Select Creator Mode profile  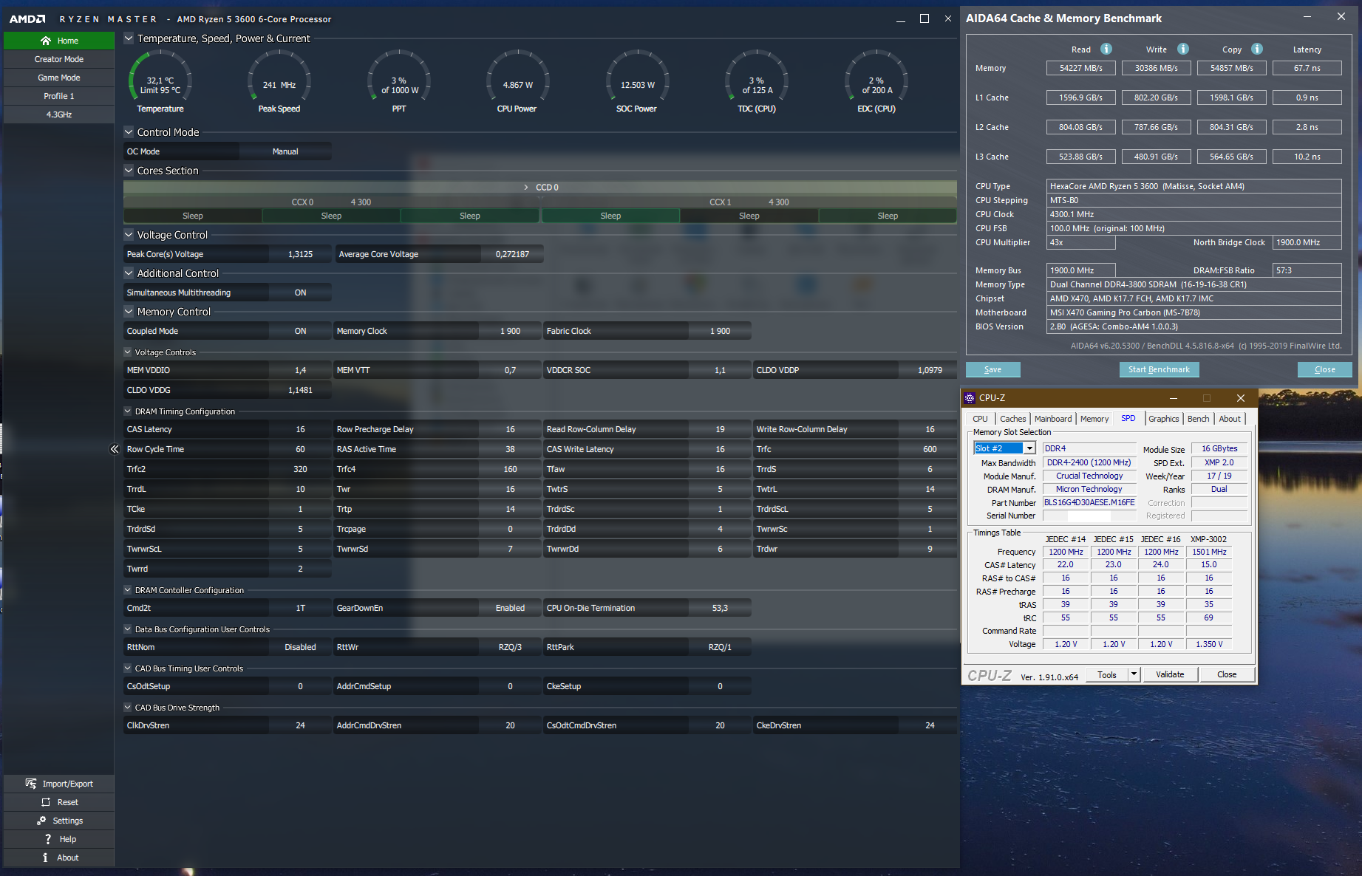pyautogui.click(x=59, y=59)
